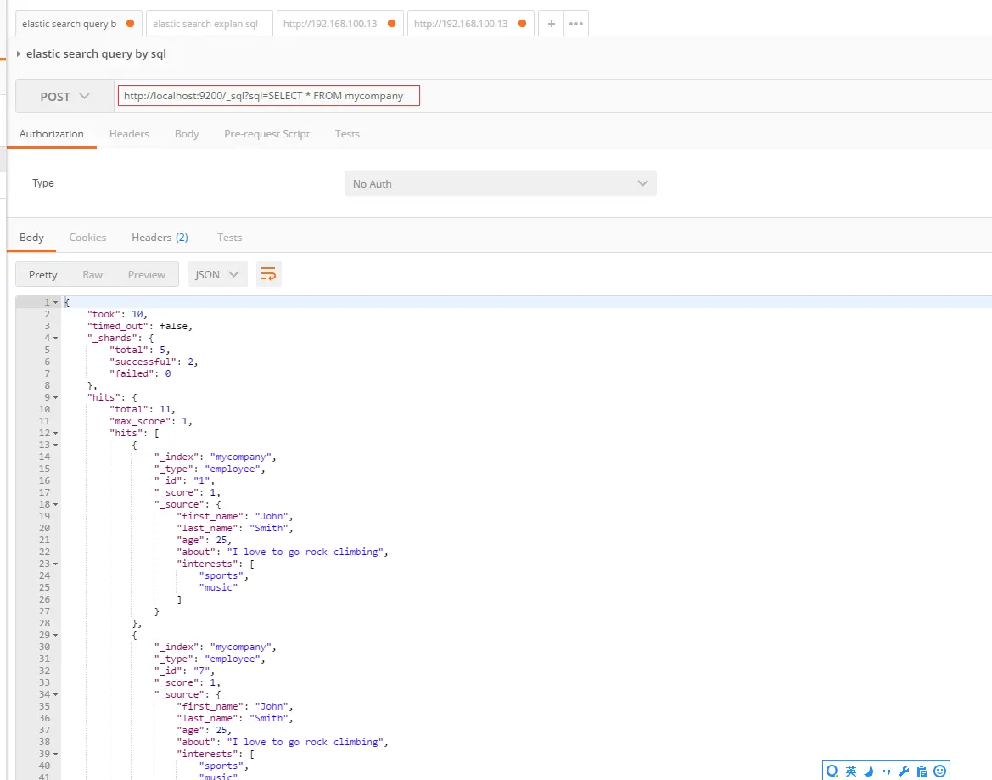The width and height of the screenshot is (992, 780).
Task: Fold the "_source" object at line 18
Action: point(56,505)
